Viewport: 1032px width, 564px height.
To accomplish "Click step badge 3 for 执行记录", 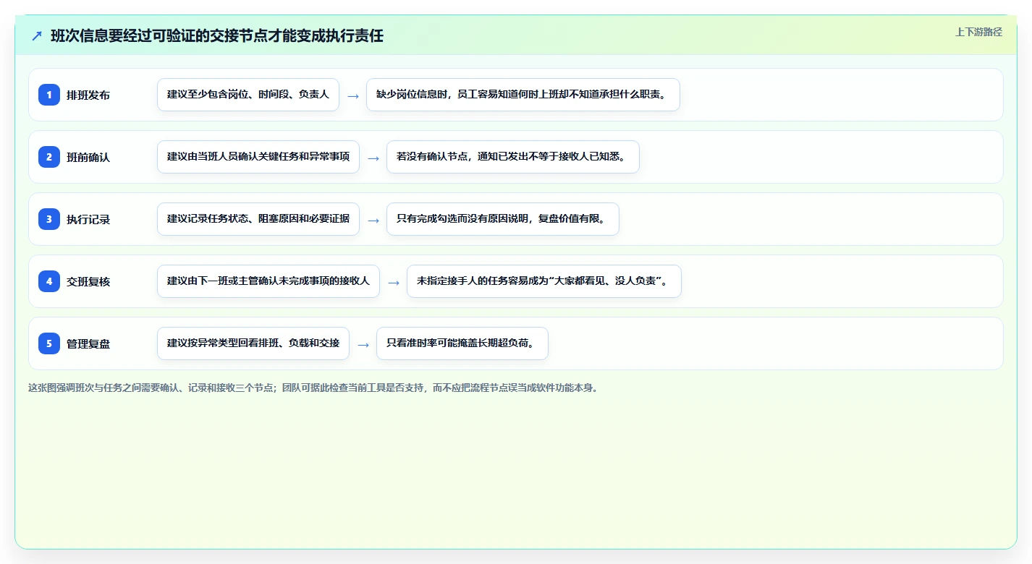I will click(x=49, y=219).
